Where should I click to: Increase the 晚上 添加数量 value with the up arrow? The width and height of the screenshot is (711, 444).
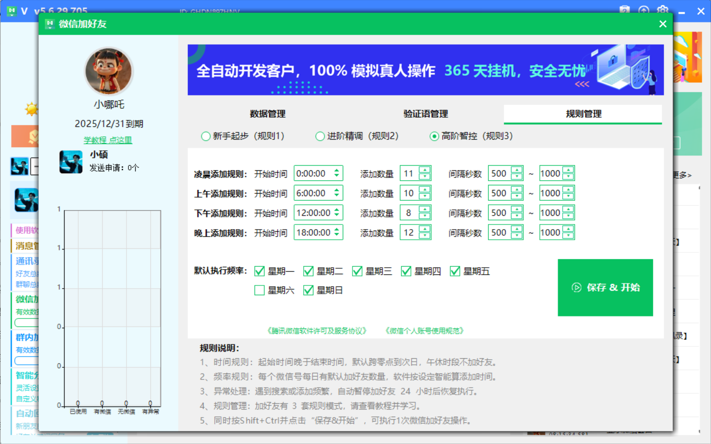point(425,230)
